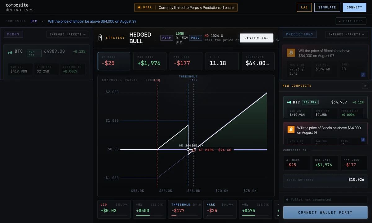This screenshot has height=223, width=372.
Task: Select the PERPS tab label
Action: click(13, 34)
